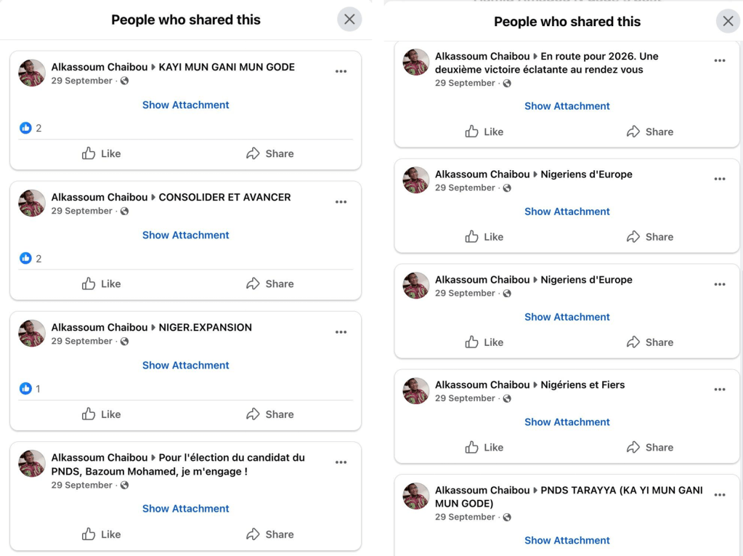Show attachment for CONSOLIDER ET AVANCER post
743x556 pixels.
point(186,235)
